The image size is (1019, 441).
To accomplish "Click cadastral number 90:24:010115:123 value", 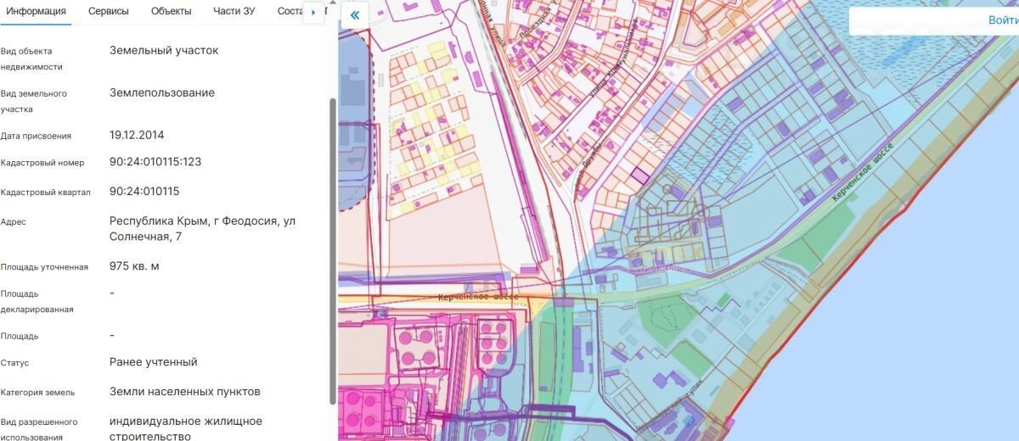I will click(155, 162).
